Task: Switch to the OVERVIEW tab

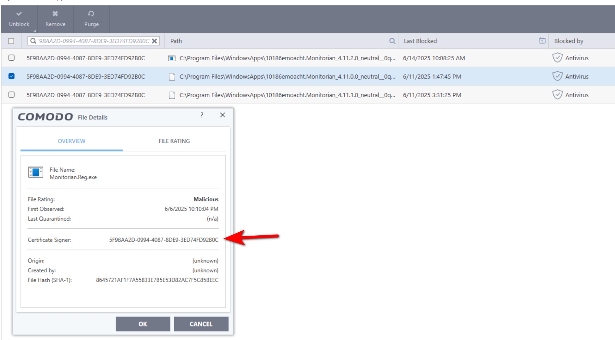Action: pos(72,141)
